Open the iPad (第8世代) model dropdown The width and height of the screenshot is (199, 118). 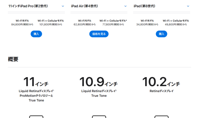pos(162,6)
